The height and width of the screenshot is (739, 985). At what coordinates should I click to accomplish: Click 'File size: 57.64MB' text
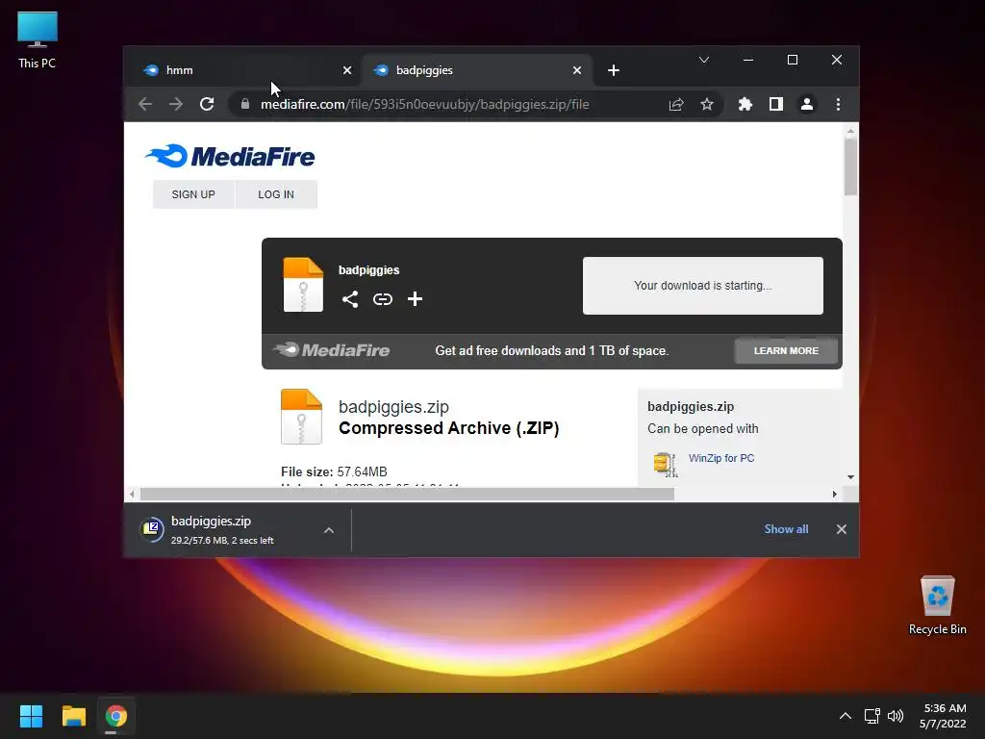[x=334, y=471]
